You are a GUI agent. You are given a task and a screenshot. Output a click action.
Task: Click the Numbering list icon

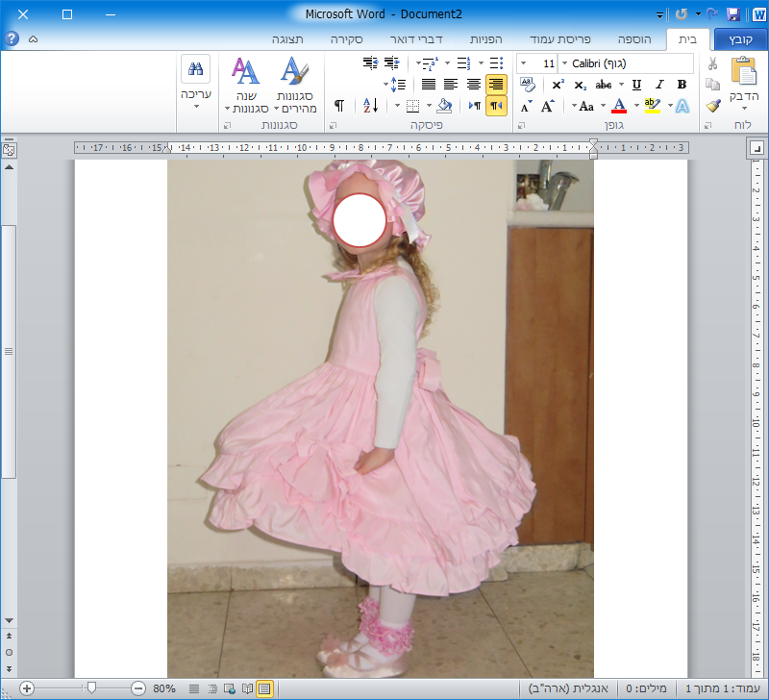point(463,63)
